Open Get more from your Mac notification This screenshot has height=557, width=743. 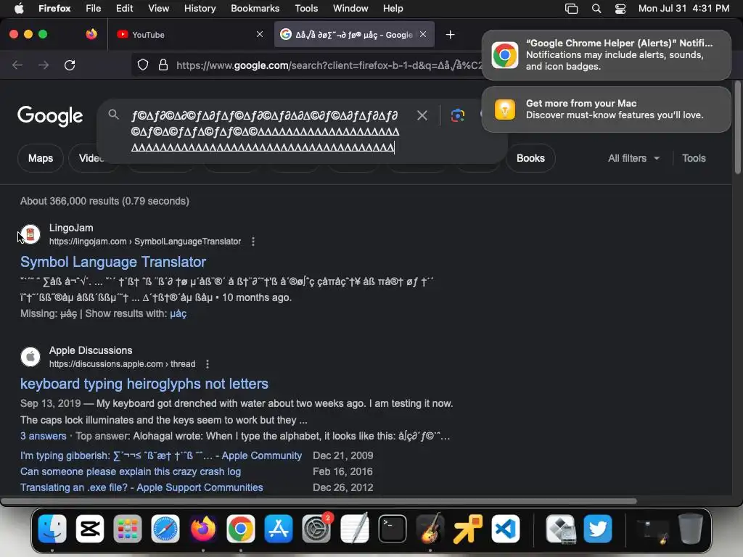(606, 110)
